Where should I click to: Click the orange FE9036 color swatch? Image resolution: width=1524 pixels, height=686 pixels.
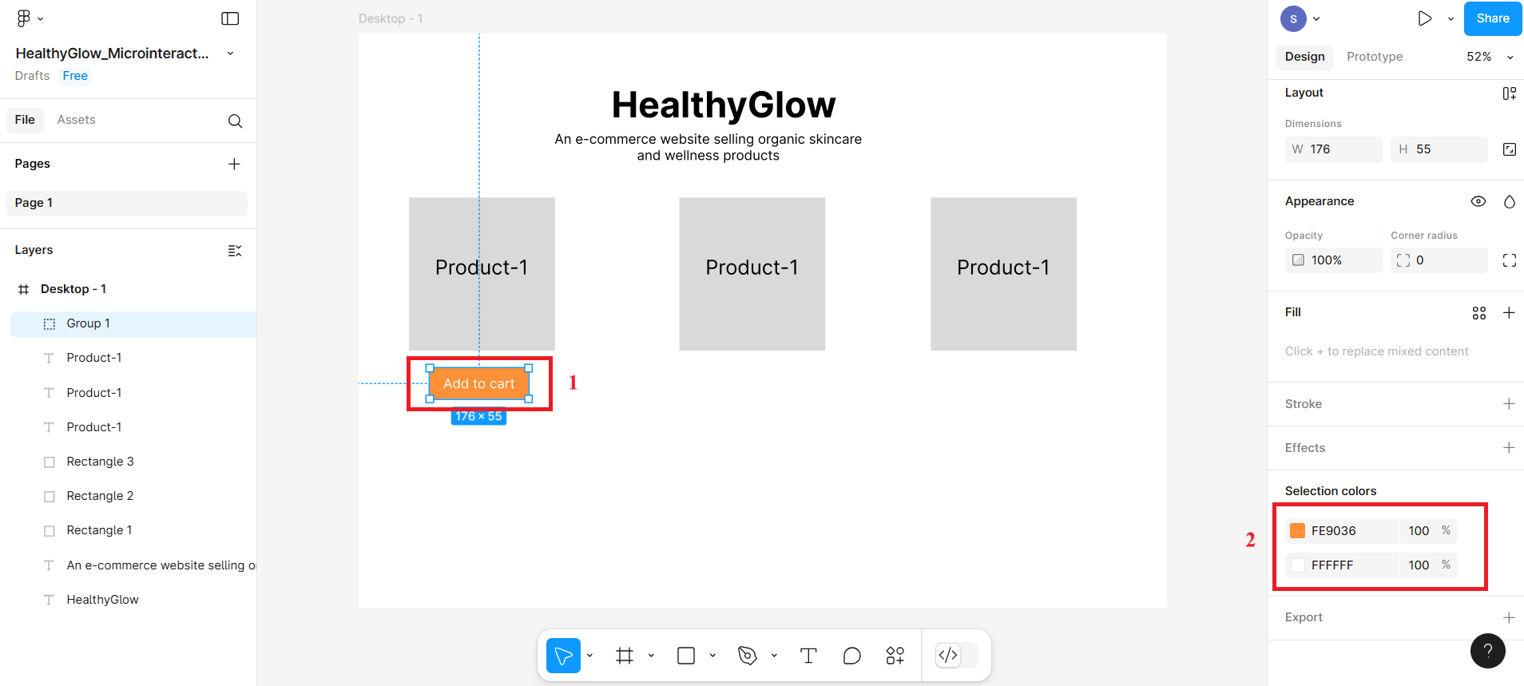(1298, 531)
